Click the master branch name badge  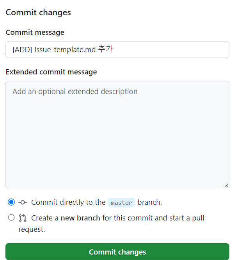tap(121, 203)
